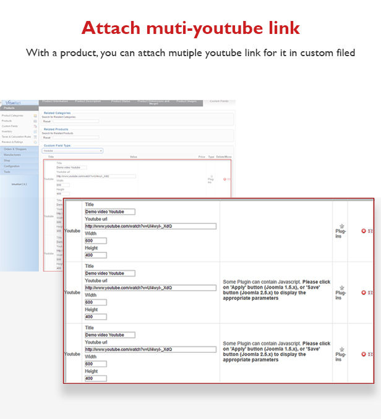Switch to the Product Information tab

coord(55,102)
